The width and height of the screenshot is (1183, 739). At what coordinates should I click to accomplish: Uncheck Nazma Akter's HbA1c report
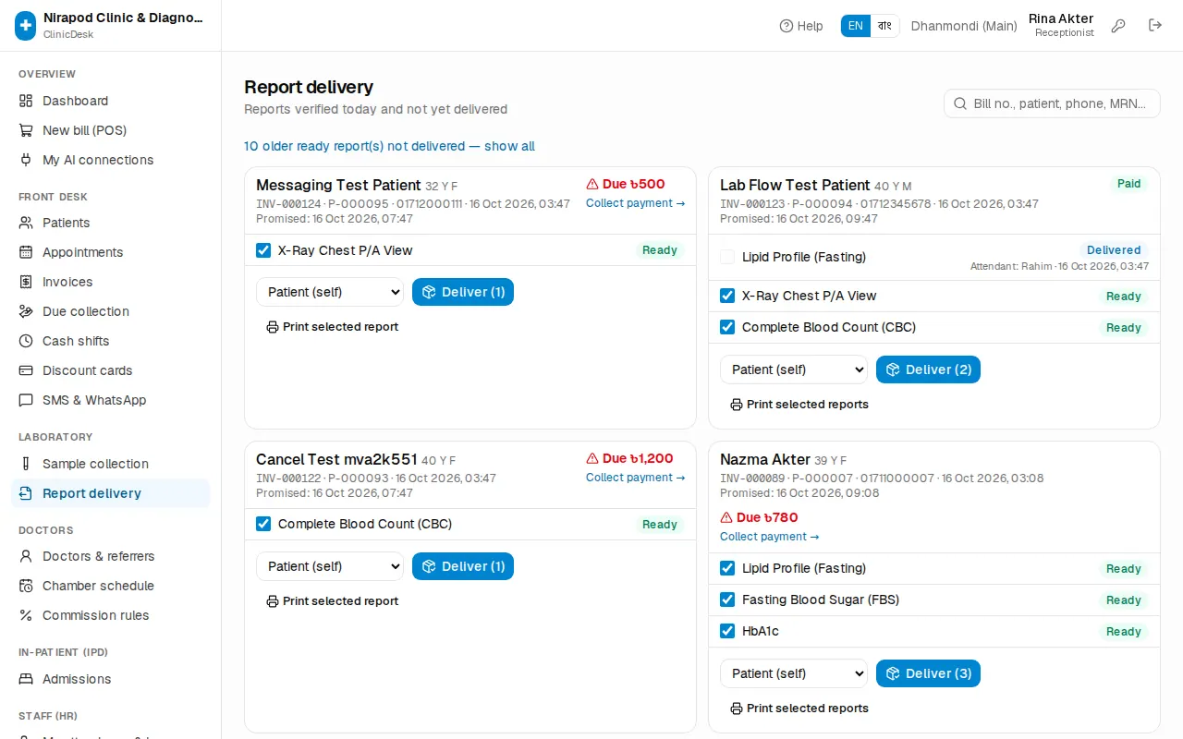(727, 631)
